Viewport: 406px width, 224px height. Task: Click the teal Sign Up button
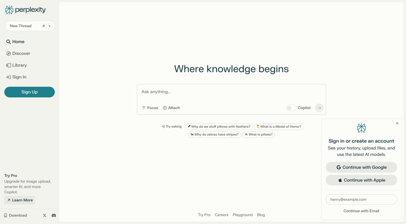click(29, 92)
